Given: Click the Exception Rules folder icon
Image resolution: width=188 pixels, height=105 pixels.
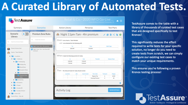Looking at the screenshot, I should click(18, 70).
